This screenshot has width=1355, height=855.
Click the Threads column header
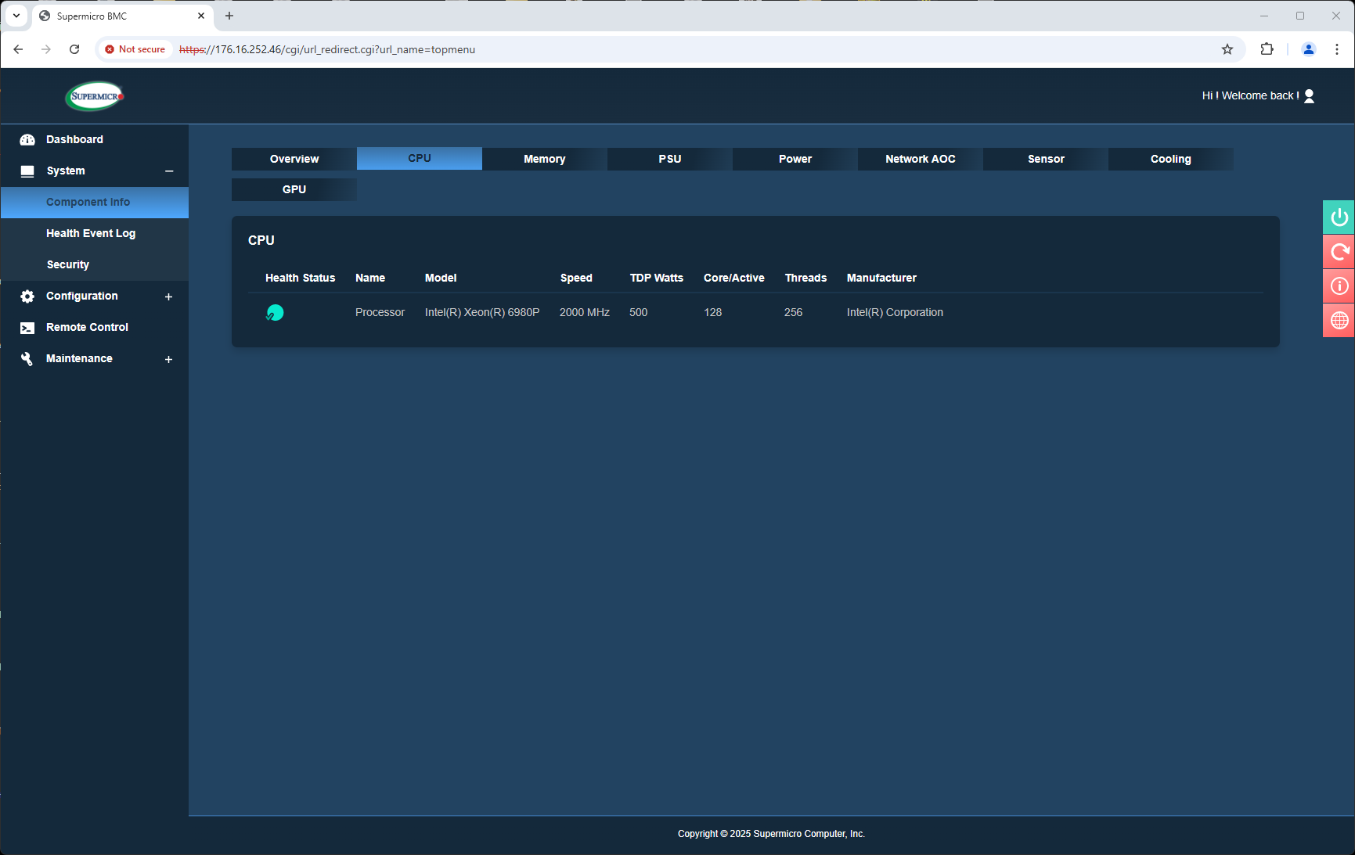click(x=805, y=278)
